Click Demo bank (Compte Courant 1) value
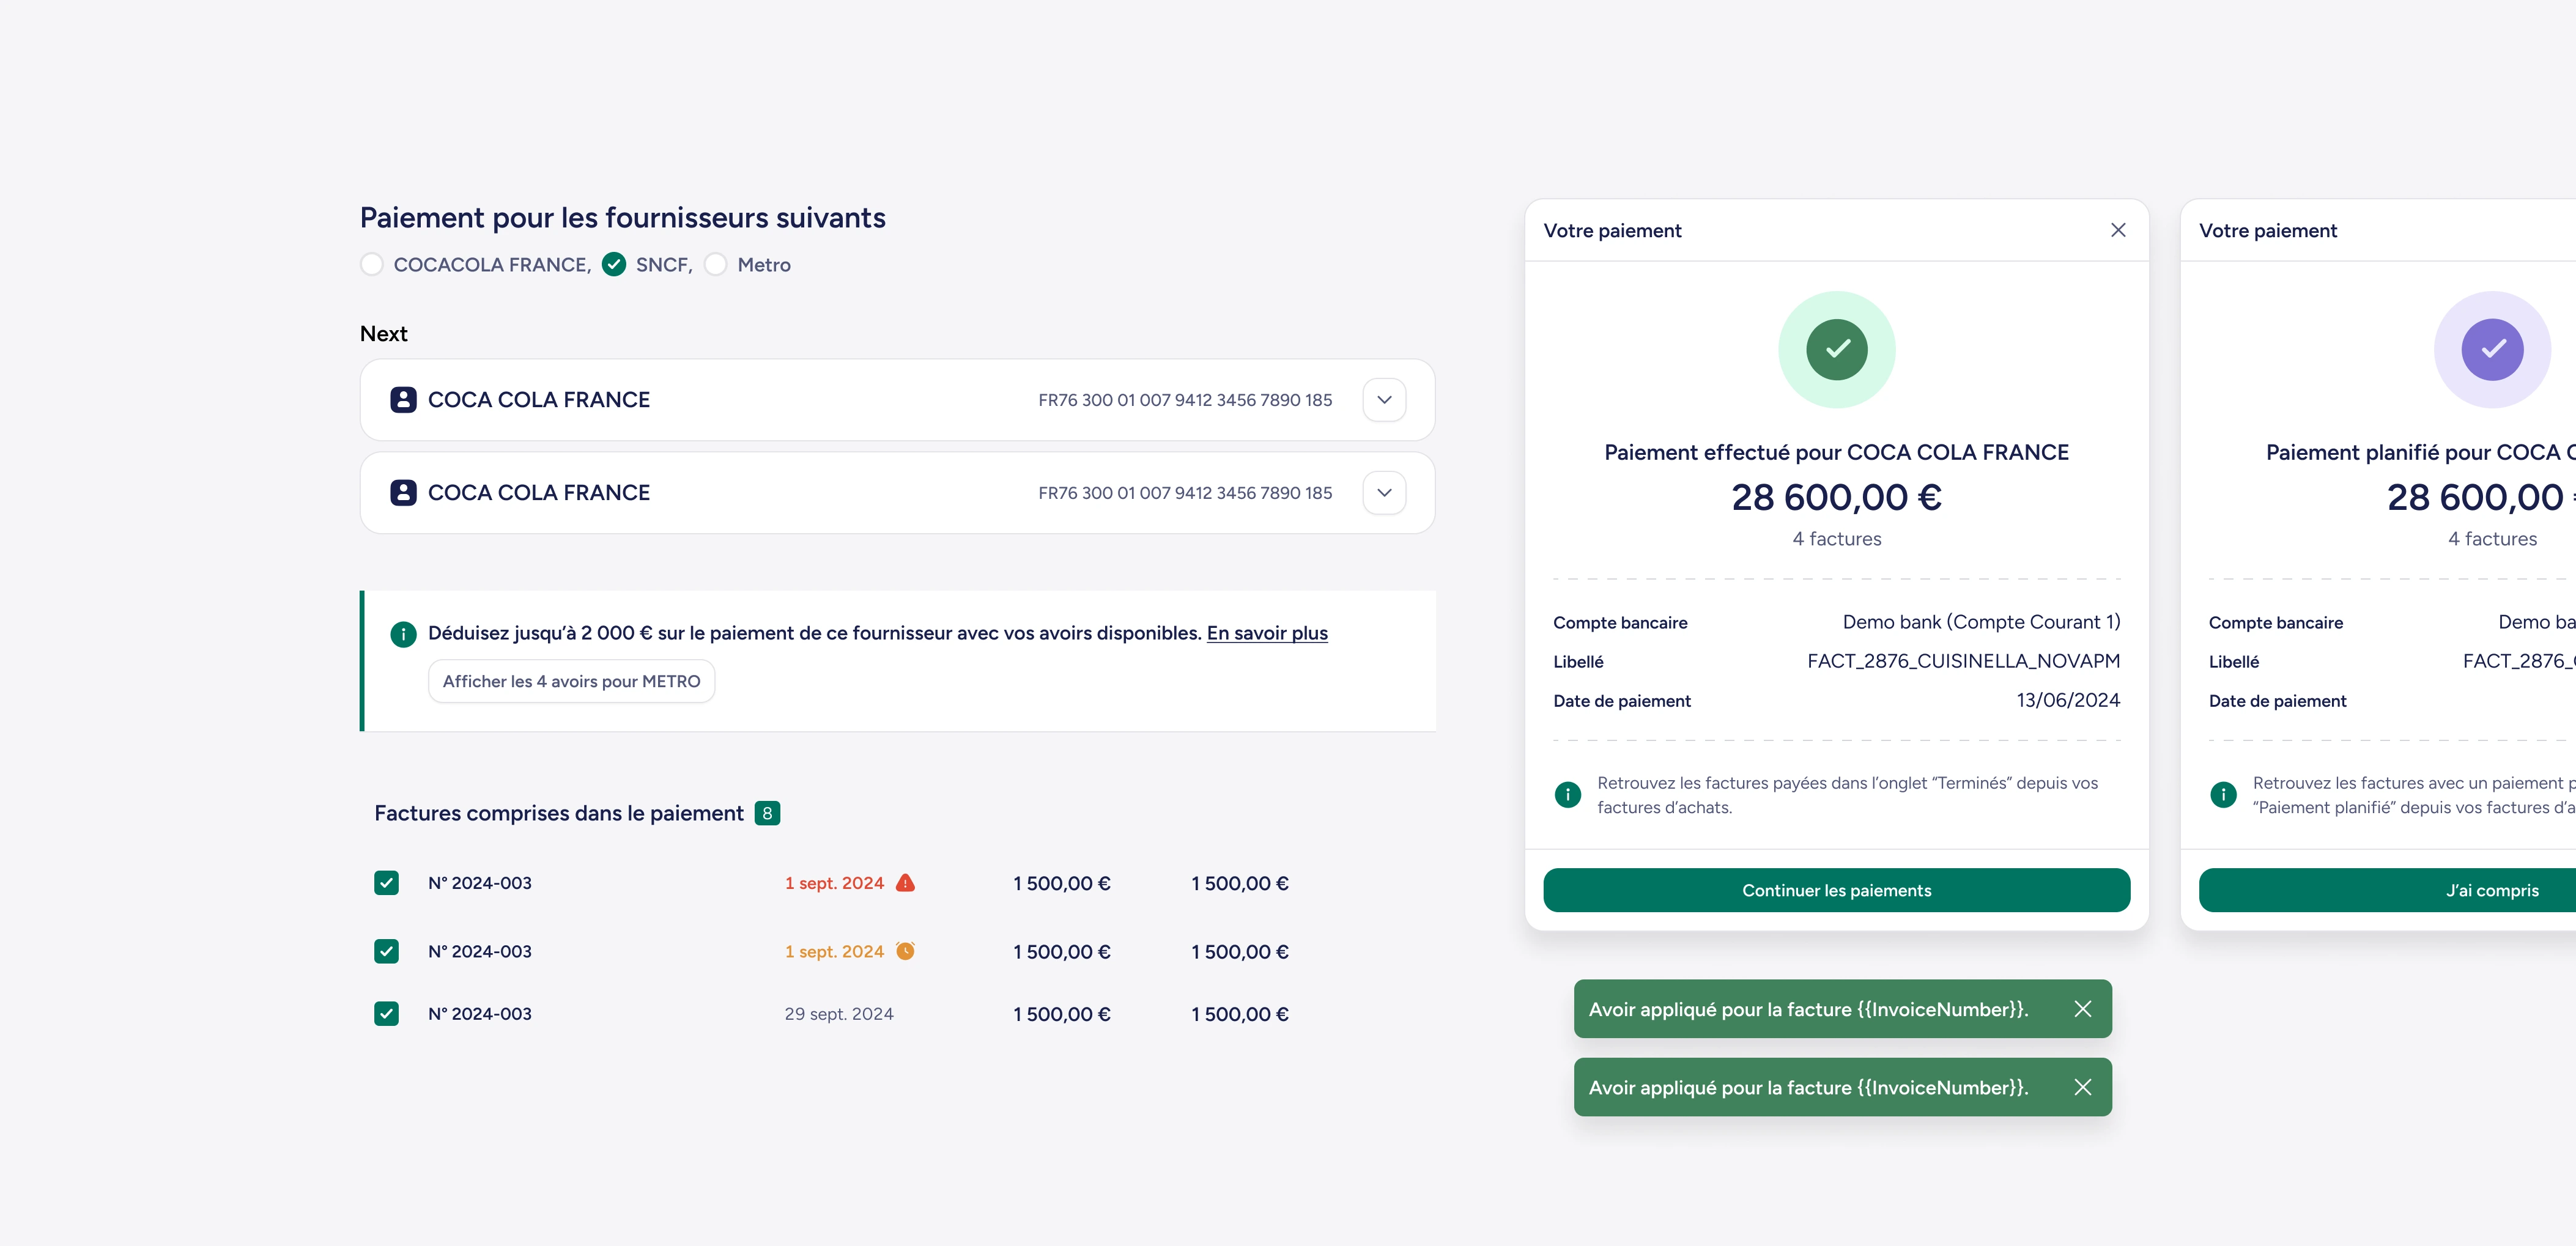Image resolution: width=2576 pixels, height=1246 pixels. coord(1981,622)
